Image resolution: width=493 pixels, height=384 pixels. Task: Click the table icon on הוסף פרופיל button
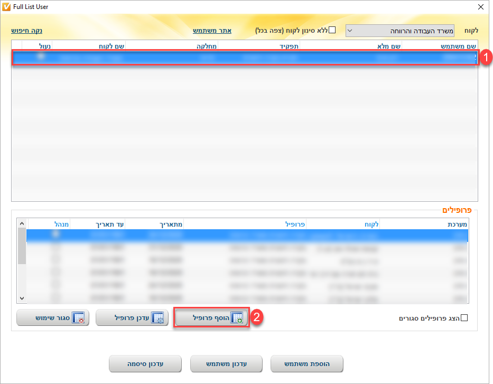click(237, 318)
